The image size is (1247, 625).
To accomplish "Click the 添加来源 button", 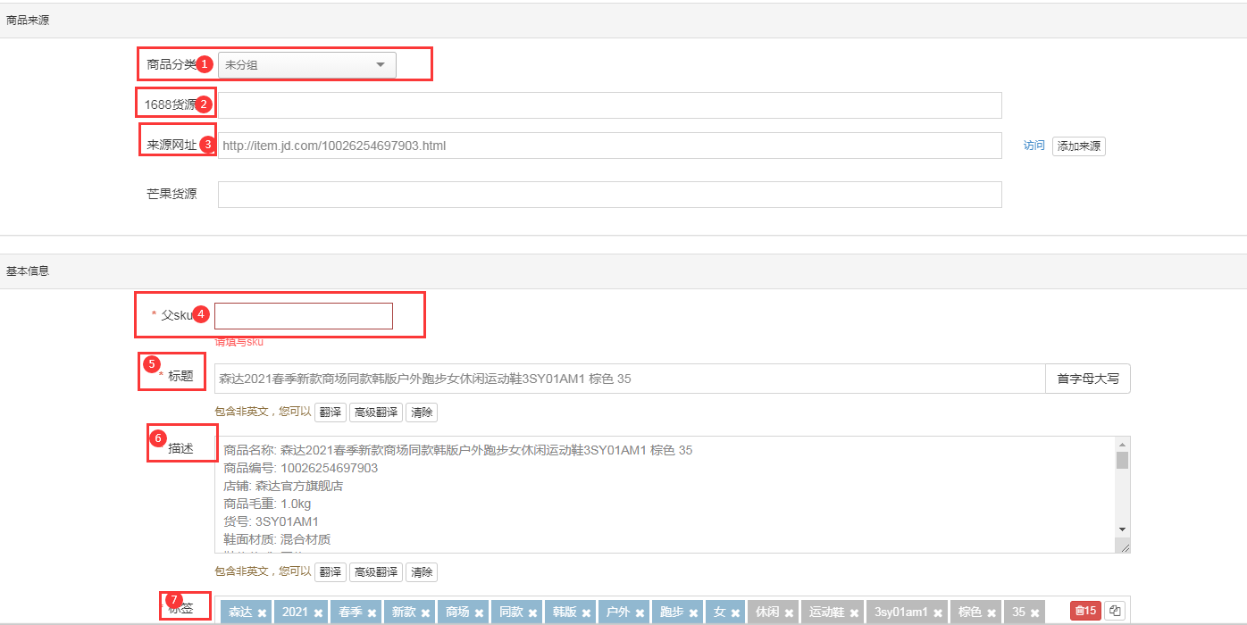I will click(x=1079, y=146).
